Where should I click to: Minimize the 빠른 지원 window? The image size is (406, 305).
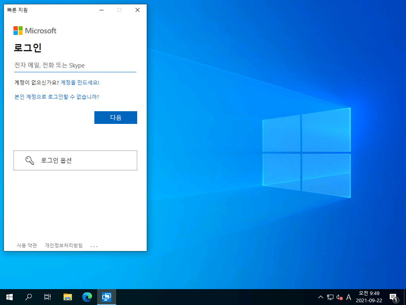click(101, 10)
